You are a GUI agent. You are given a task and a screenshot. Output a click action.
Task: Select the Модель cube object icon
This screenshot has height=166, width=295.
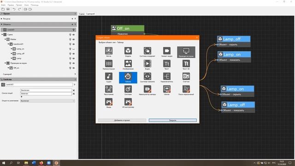tap(128, 52)
